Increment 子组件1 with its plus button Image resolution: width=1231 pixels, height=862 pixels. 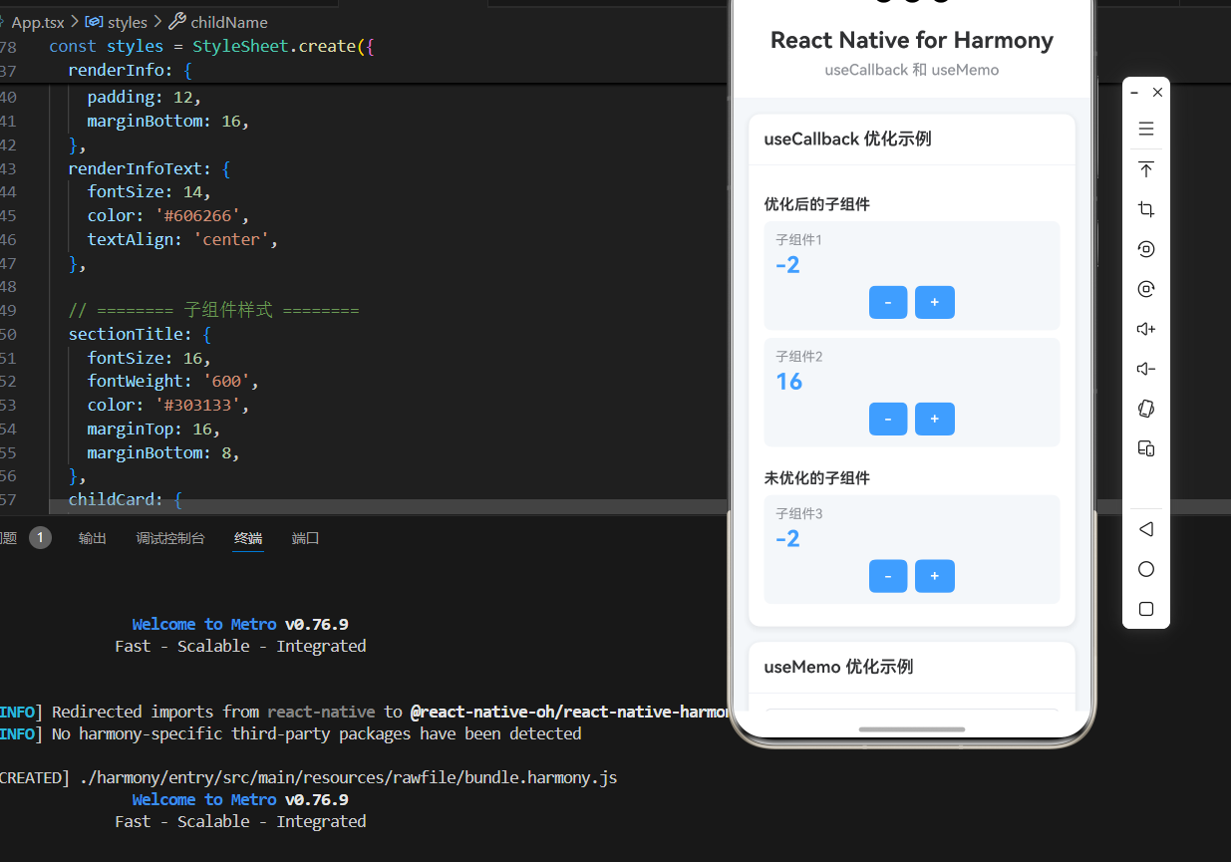point(935,302)
